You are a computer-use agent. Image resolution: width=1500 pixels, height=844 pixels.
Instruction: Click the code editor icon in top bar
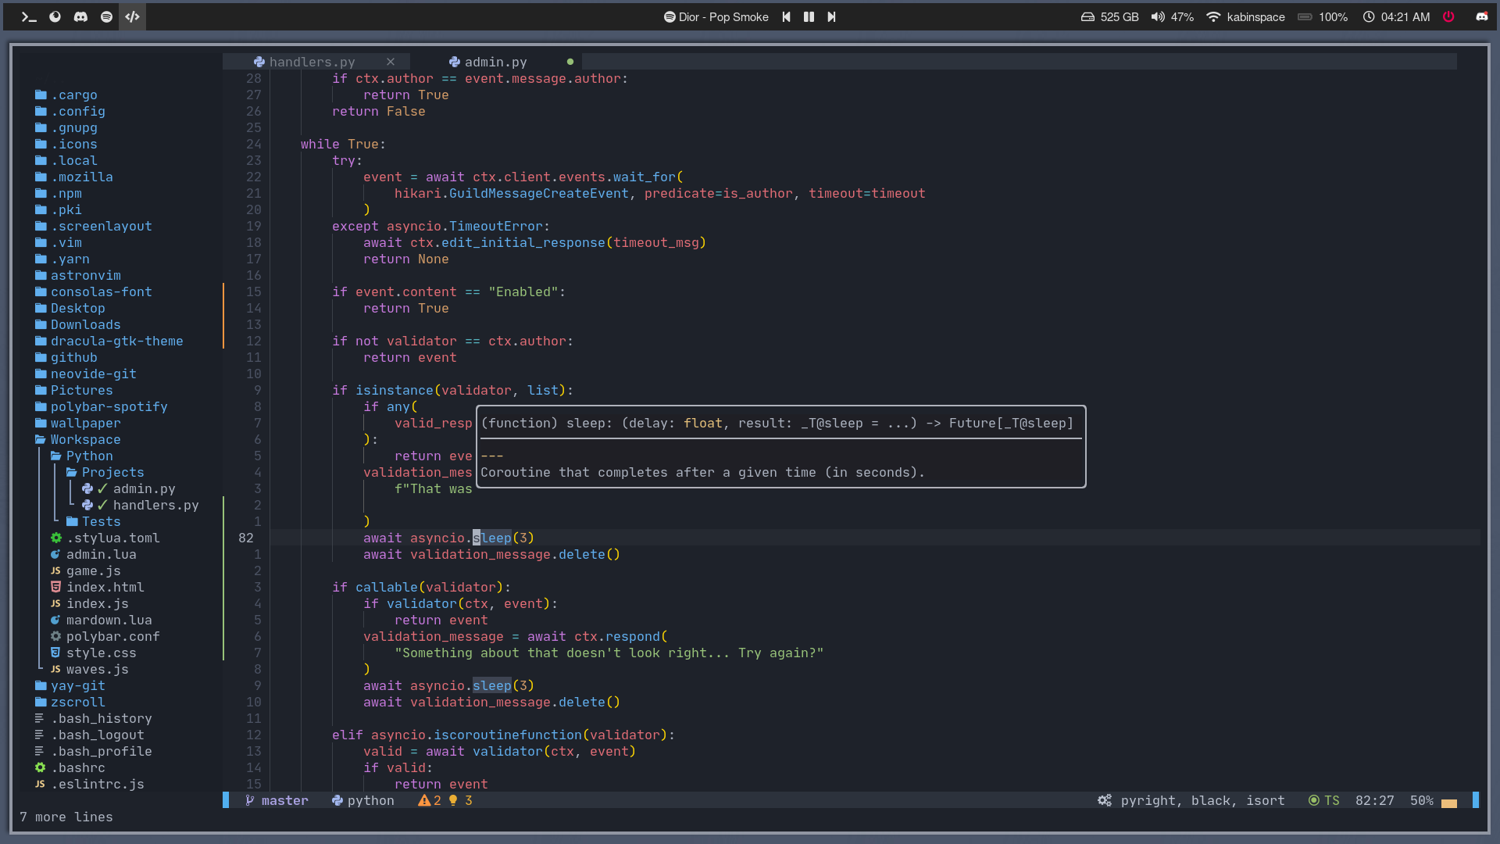click(132, 16)
